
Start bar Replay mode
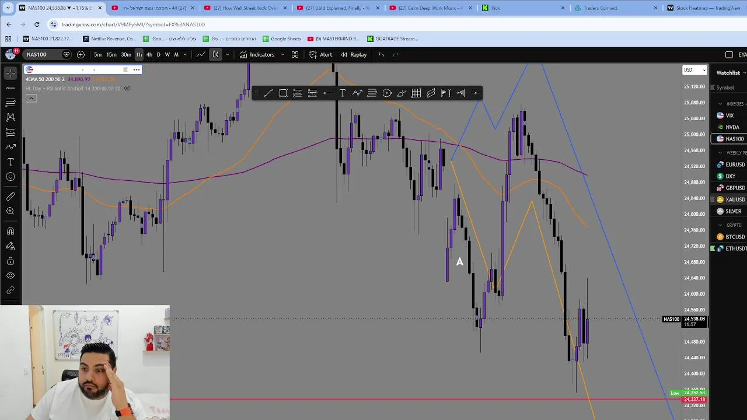(354, 54)
